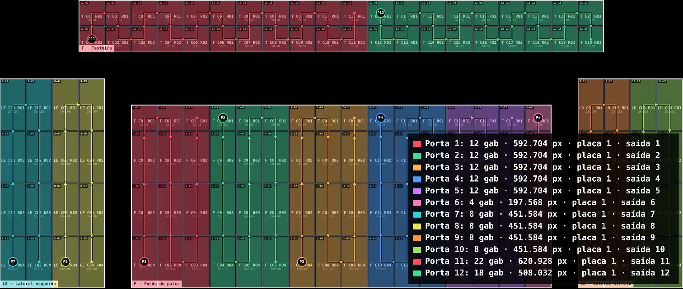Select legend row 'Porta 2: 12 gab' saída 2

537,156
